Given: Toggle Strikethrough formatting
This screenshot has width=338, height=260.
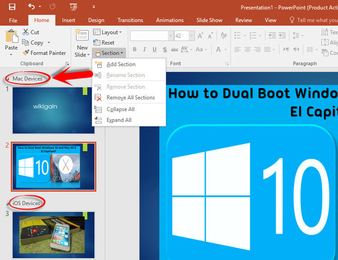Looking at the screenshot, I should (x=174, y=49).
